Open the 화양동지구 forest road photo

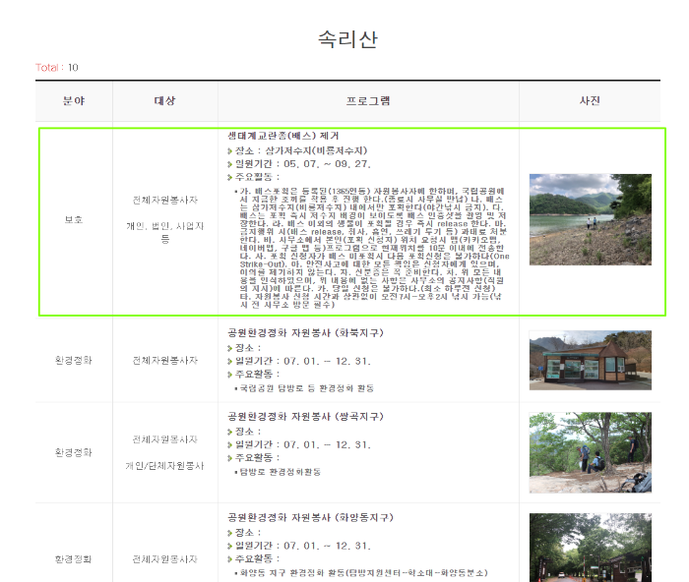(591, 548)
